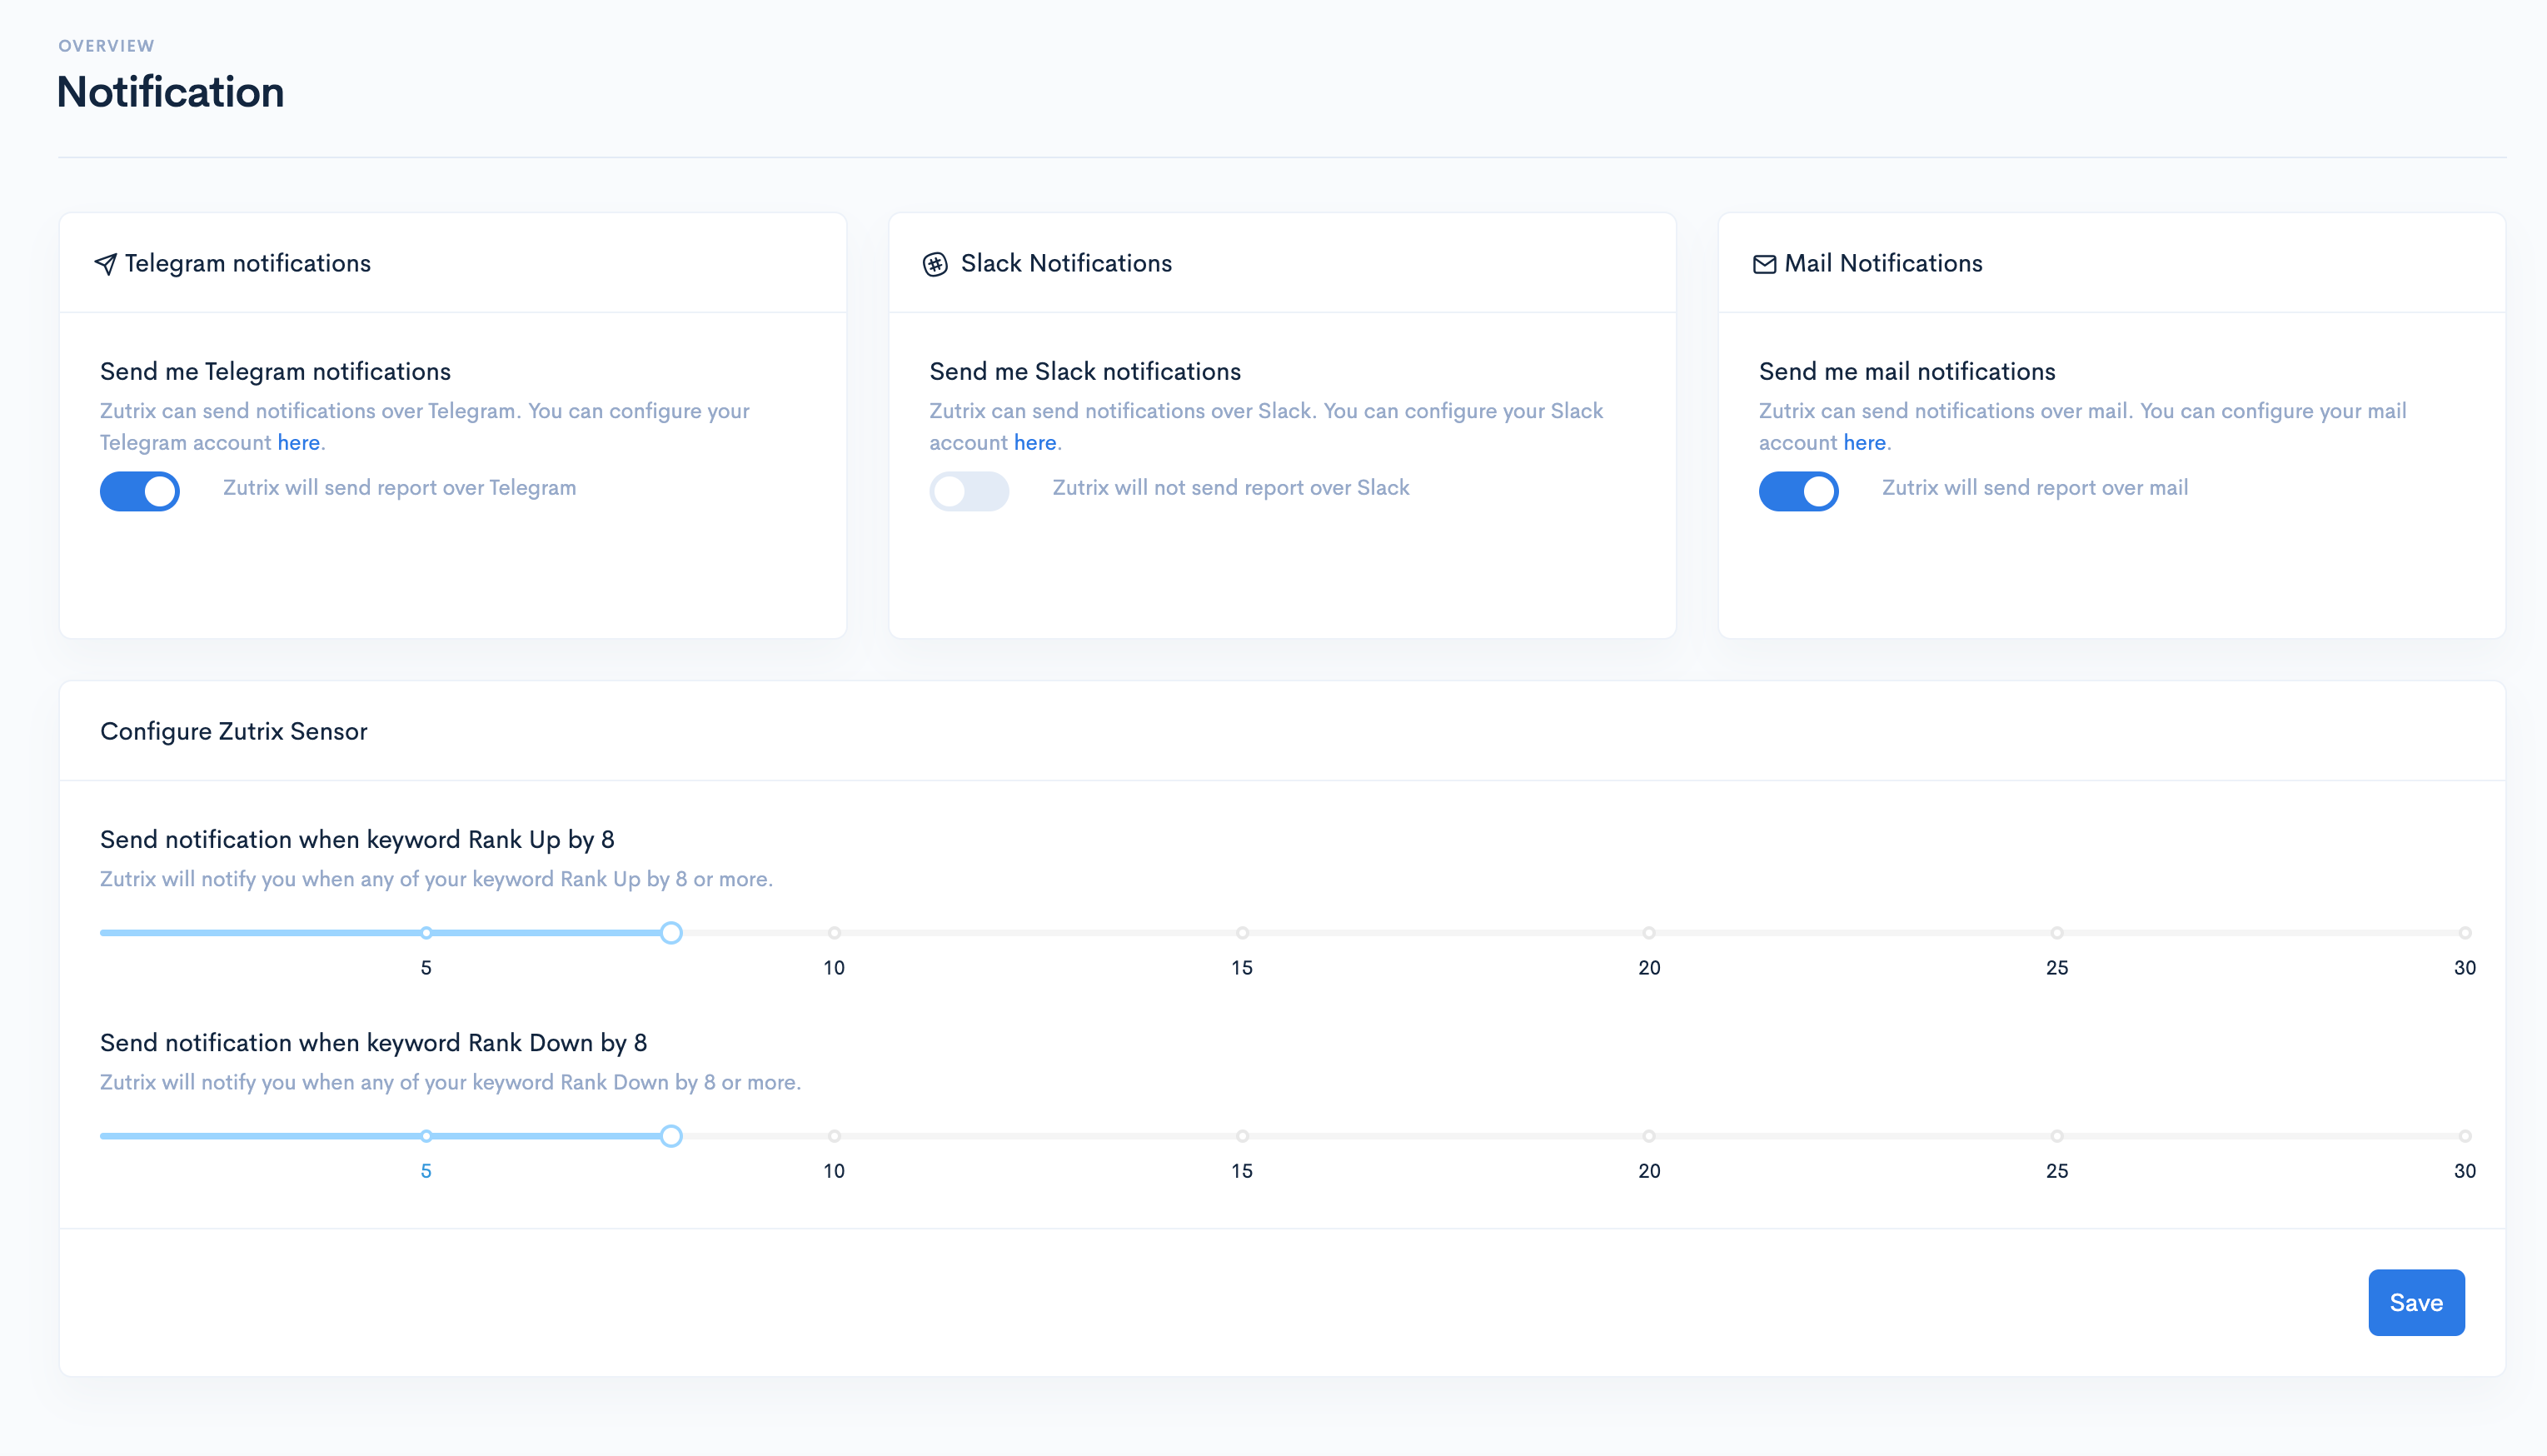
Task: Click the Mail envelope icon
Action: pos(1765,264)
